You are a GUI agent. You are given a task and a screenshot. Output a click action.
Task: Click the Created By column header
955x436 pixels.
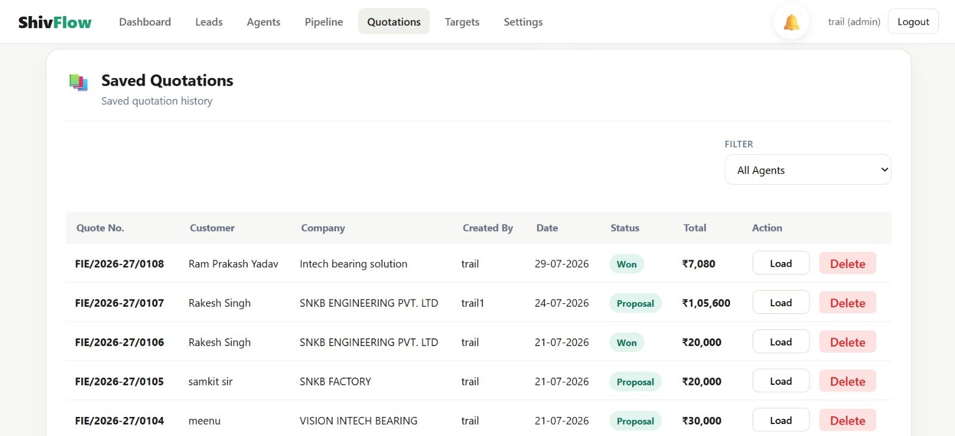tap(488, 228)
